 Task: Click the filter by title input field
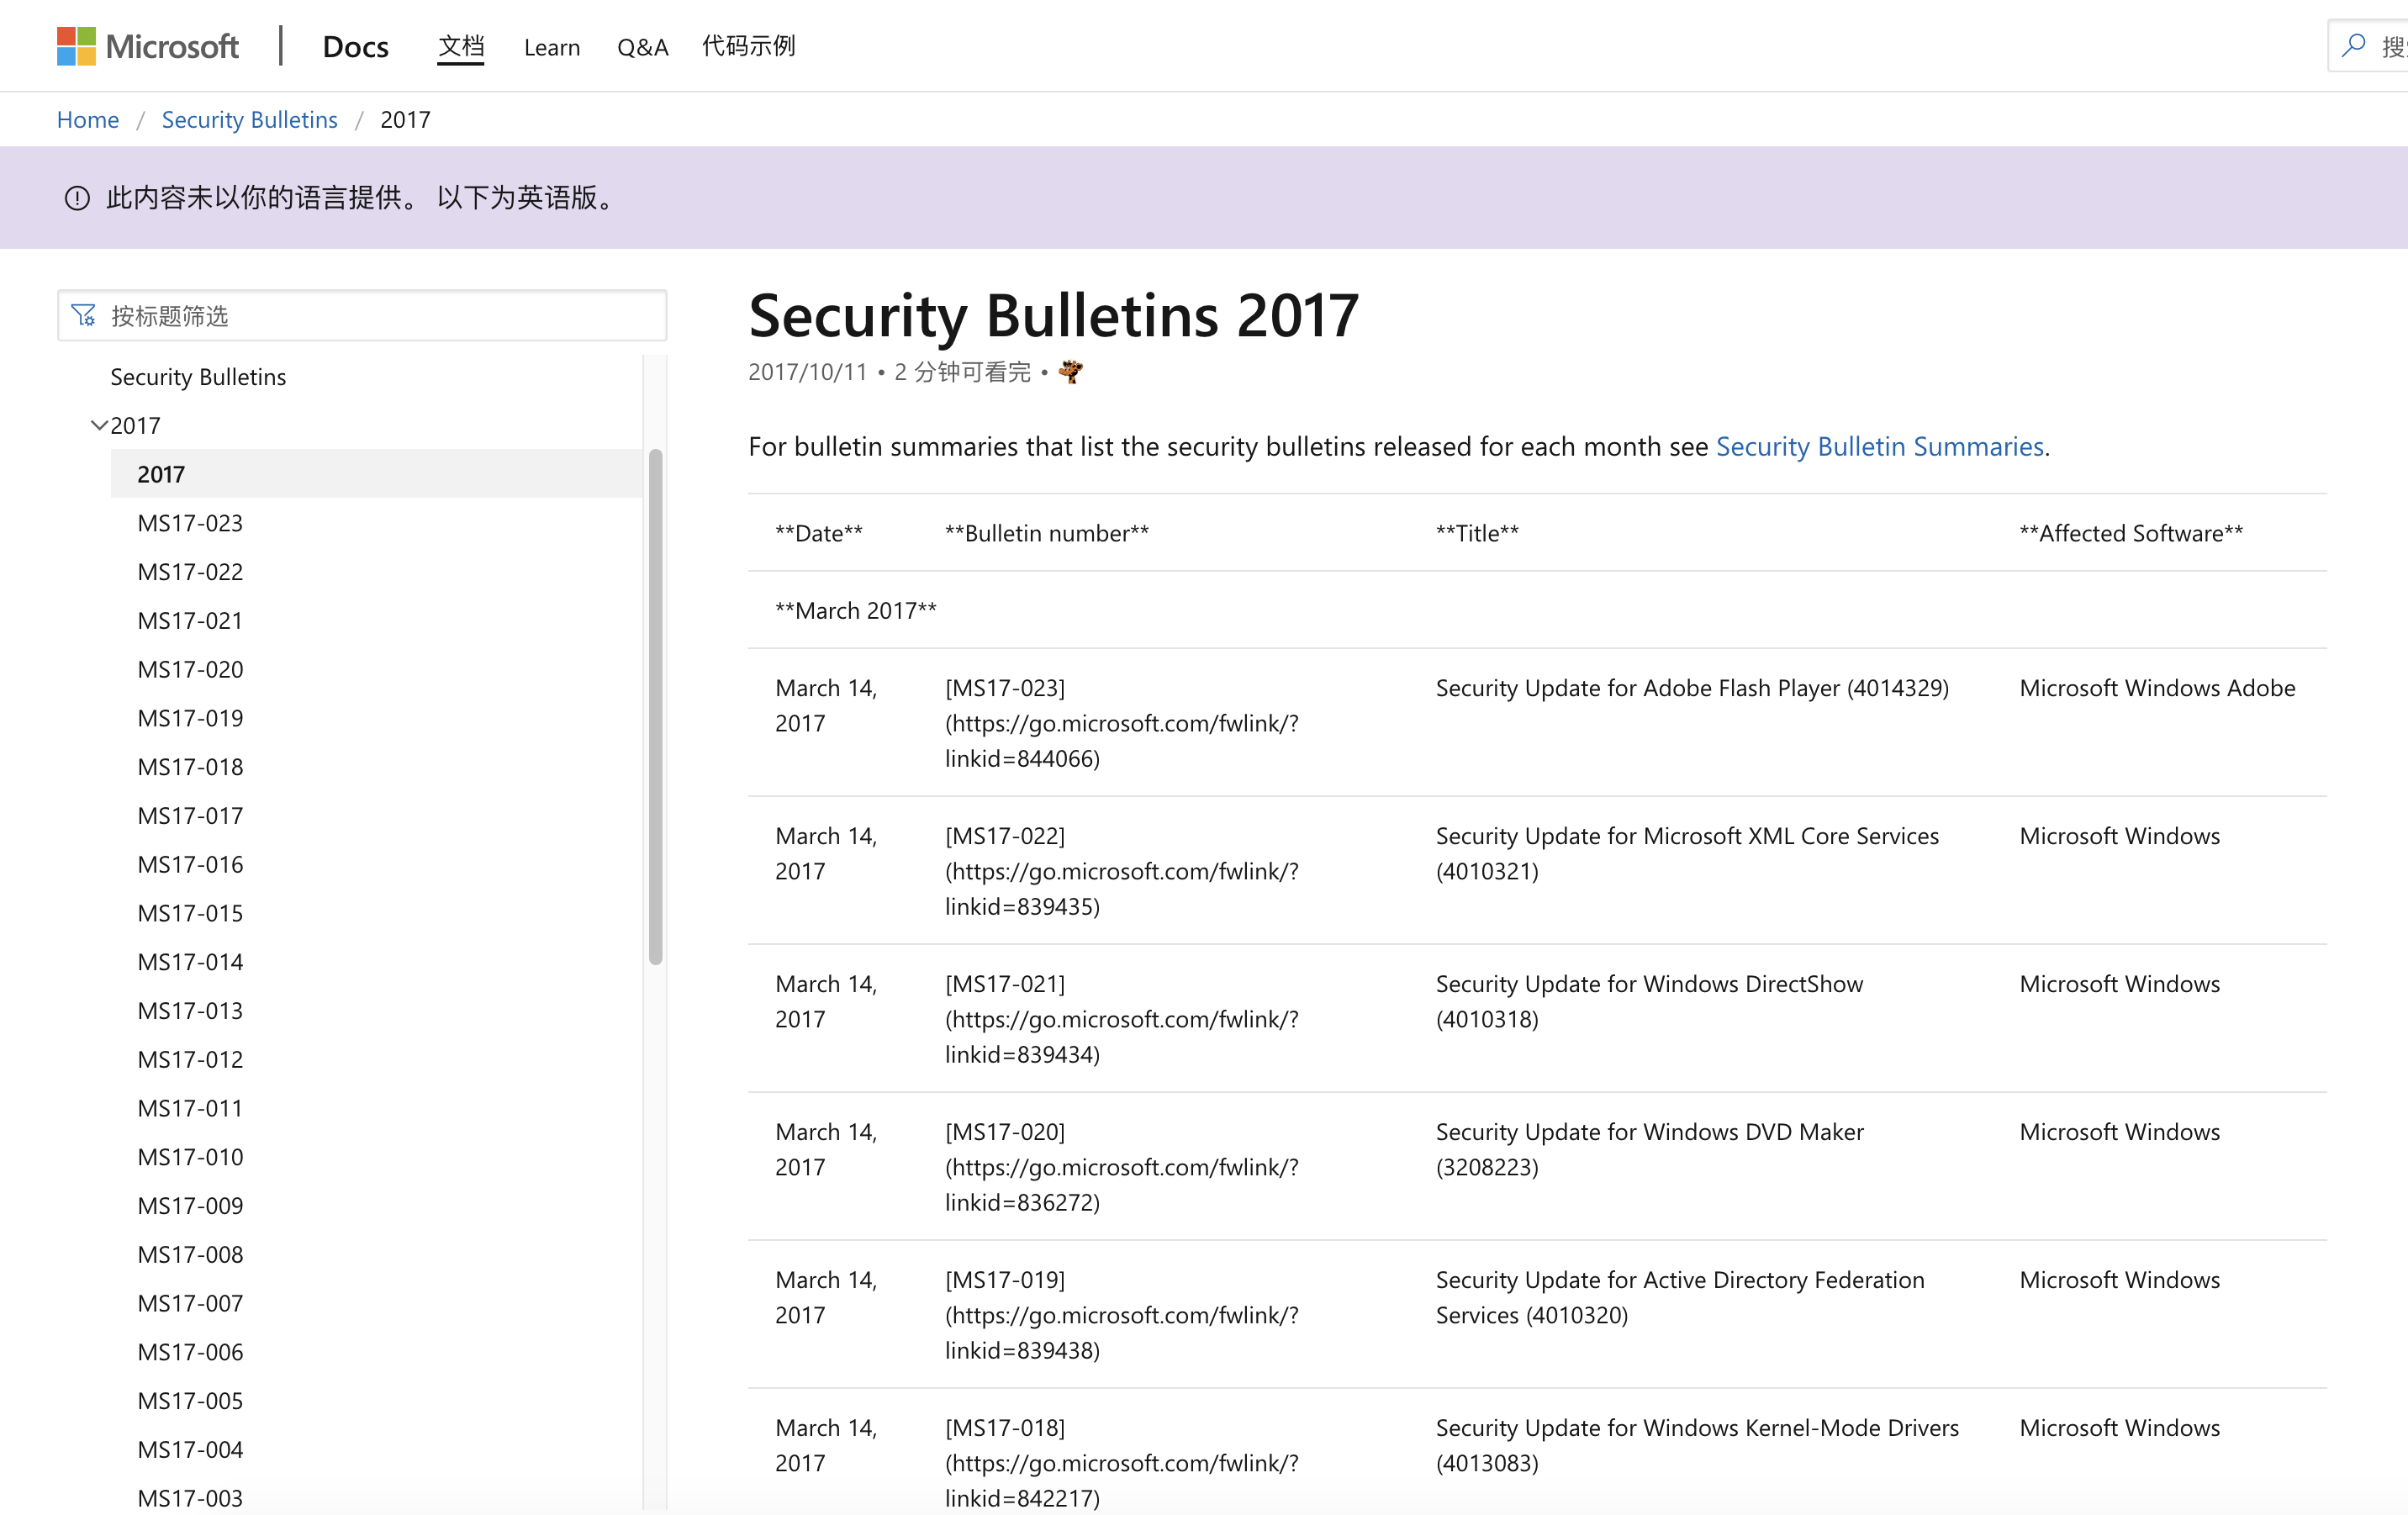380,316
